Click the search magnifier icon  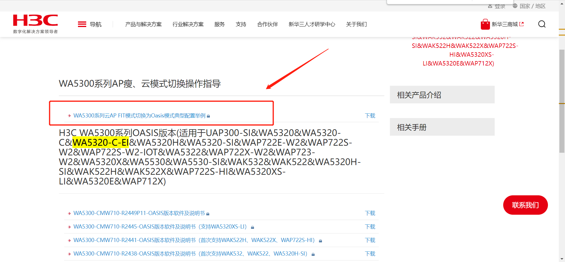[542, 24]
